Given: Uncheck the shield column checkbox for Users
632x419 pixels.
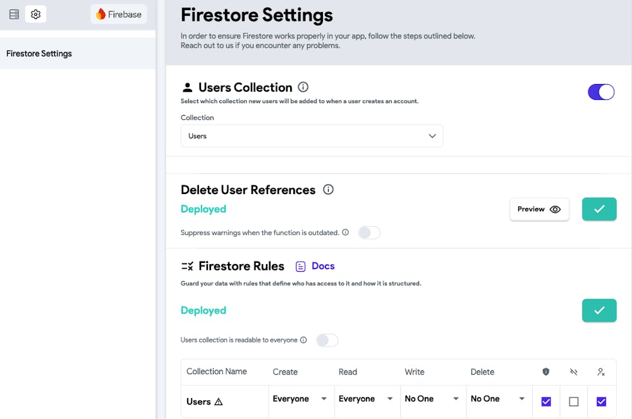Looking at the screenshot, I should [546, 401].
